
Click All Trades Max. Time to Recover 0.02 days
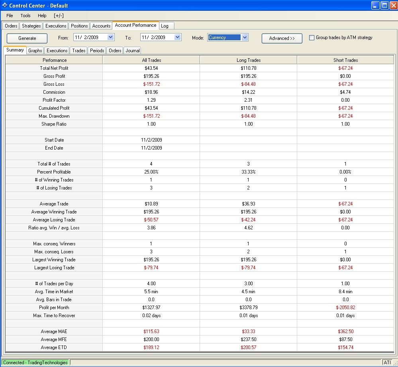click(151, 316)
